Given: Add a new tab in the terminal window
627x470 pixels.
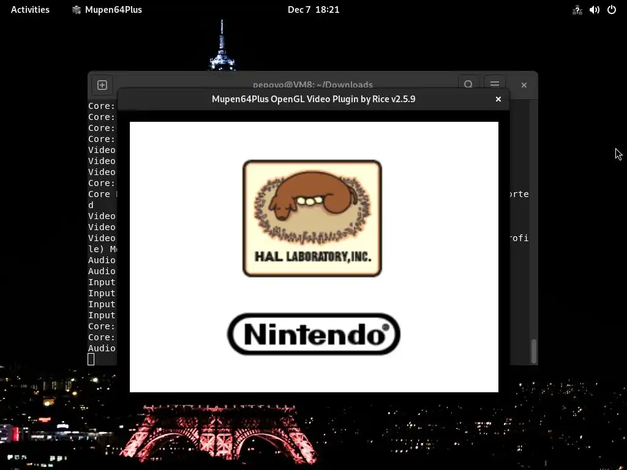Looking at the screenshot, I should [x=102, y=84].
